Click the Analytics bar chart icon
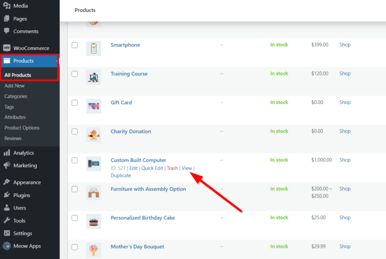The width and height of the screenshot is (386, 259). 7,153
